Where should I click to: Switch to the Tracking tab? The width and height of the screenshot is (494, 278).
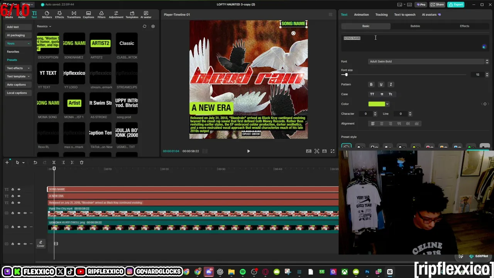pos(381,15)
